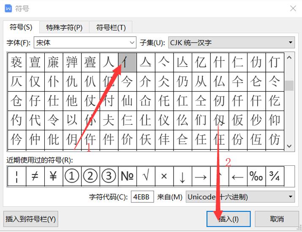The width and height of the screenshot is (302, 232).
Task: Open the 来自 Unicode(十六进制) dropdown
Action: click(240, 197)
